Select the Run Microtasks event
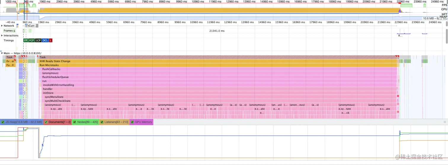The width and height of the screenshot is (448, 165). 218,65
